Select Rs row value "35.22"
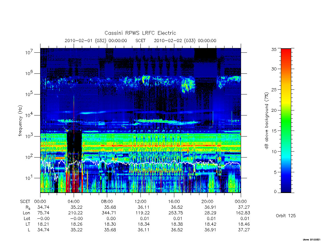Image resolution: width=321 pixels, height=241 pixels. pos(76,207)
